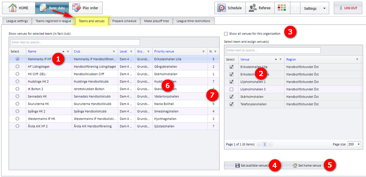Image resolution: width=366 pixels, height=177 pixels.
Task: Open filter icon on Club column
Action: point(114,52)
